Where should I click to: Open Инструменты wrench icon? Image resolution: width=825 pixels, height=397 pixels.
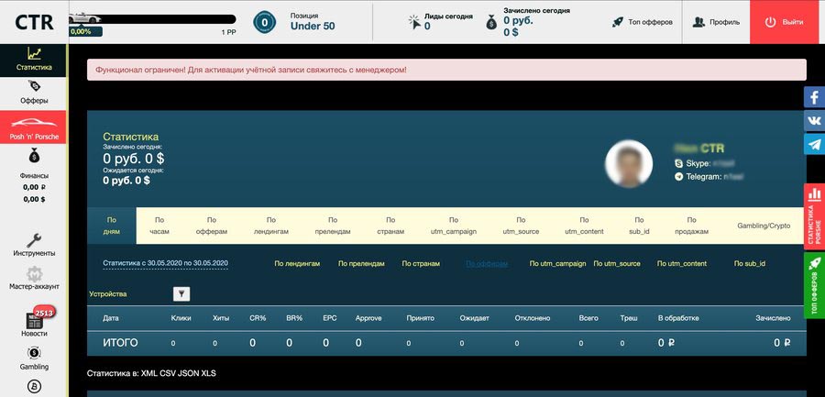click(x=34, y=244)
